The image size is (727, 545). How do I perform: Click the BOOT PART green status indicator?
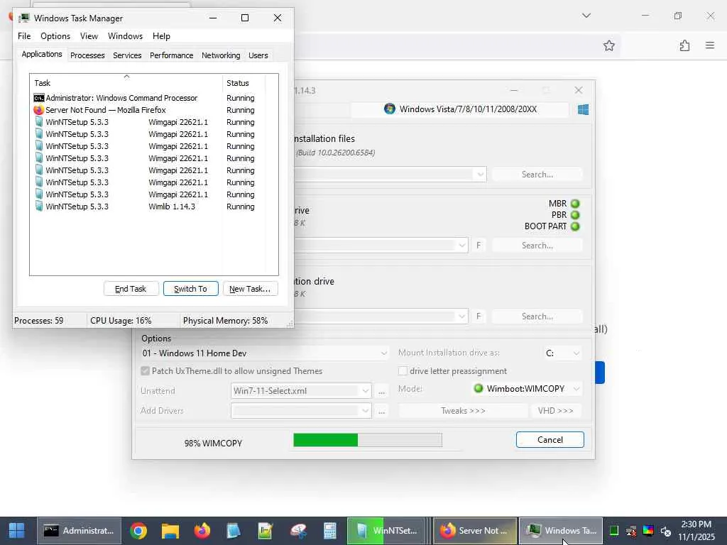click(x=575, y=226)
